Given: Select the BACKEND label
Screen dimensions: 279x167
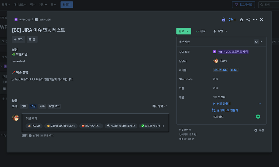Looking at the screenshot, I should tap(220, 70).
